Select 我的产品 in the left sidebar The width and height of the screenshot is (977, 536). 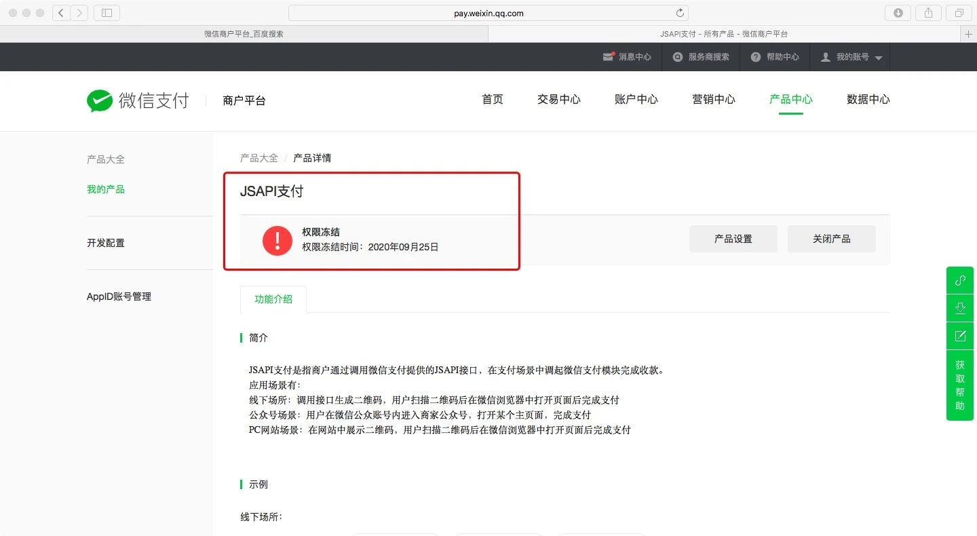click(x=106, y=189)
